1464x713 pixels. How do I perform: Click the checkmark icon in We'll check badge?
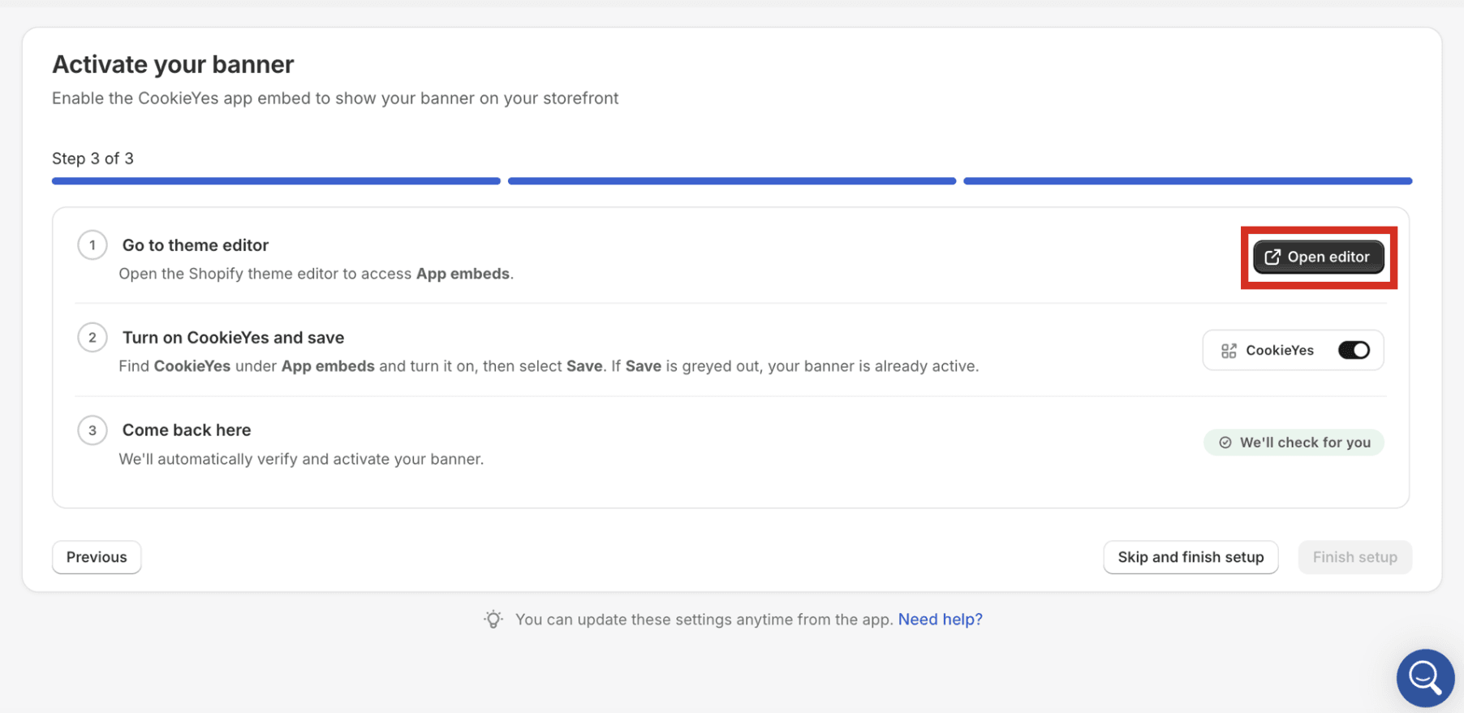pos(1225,443)
